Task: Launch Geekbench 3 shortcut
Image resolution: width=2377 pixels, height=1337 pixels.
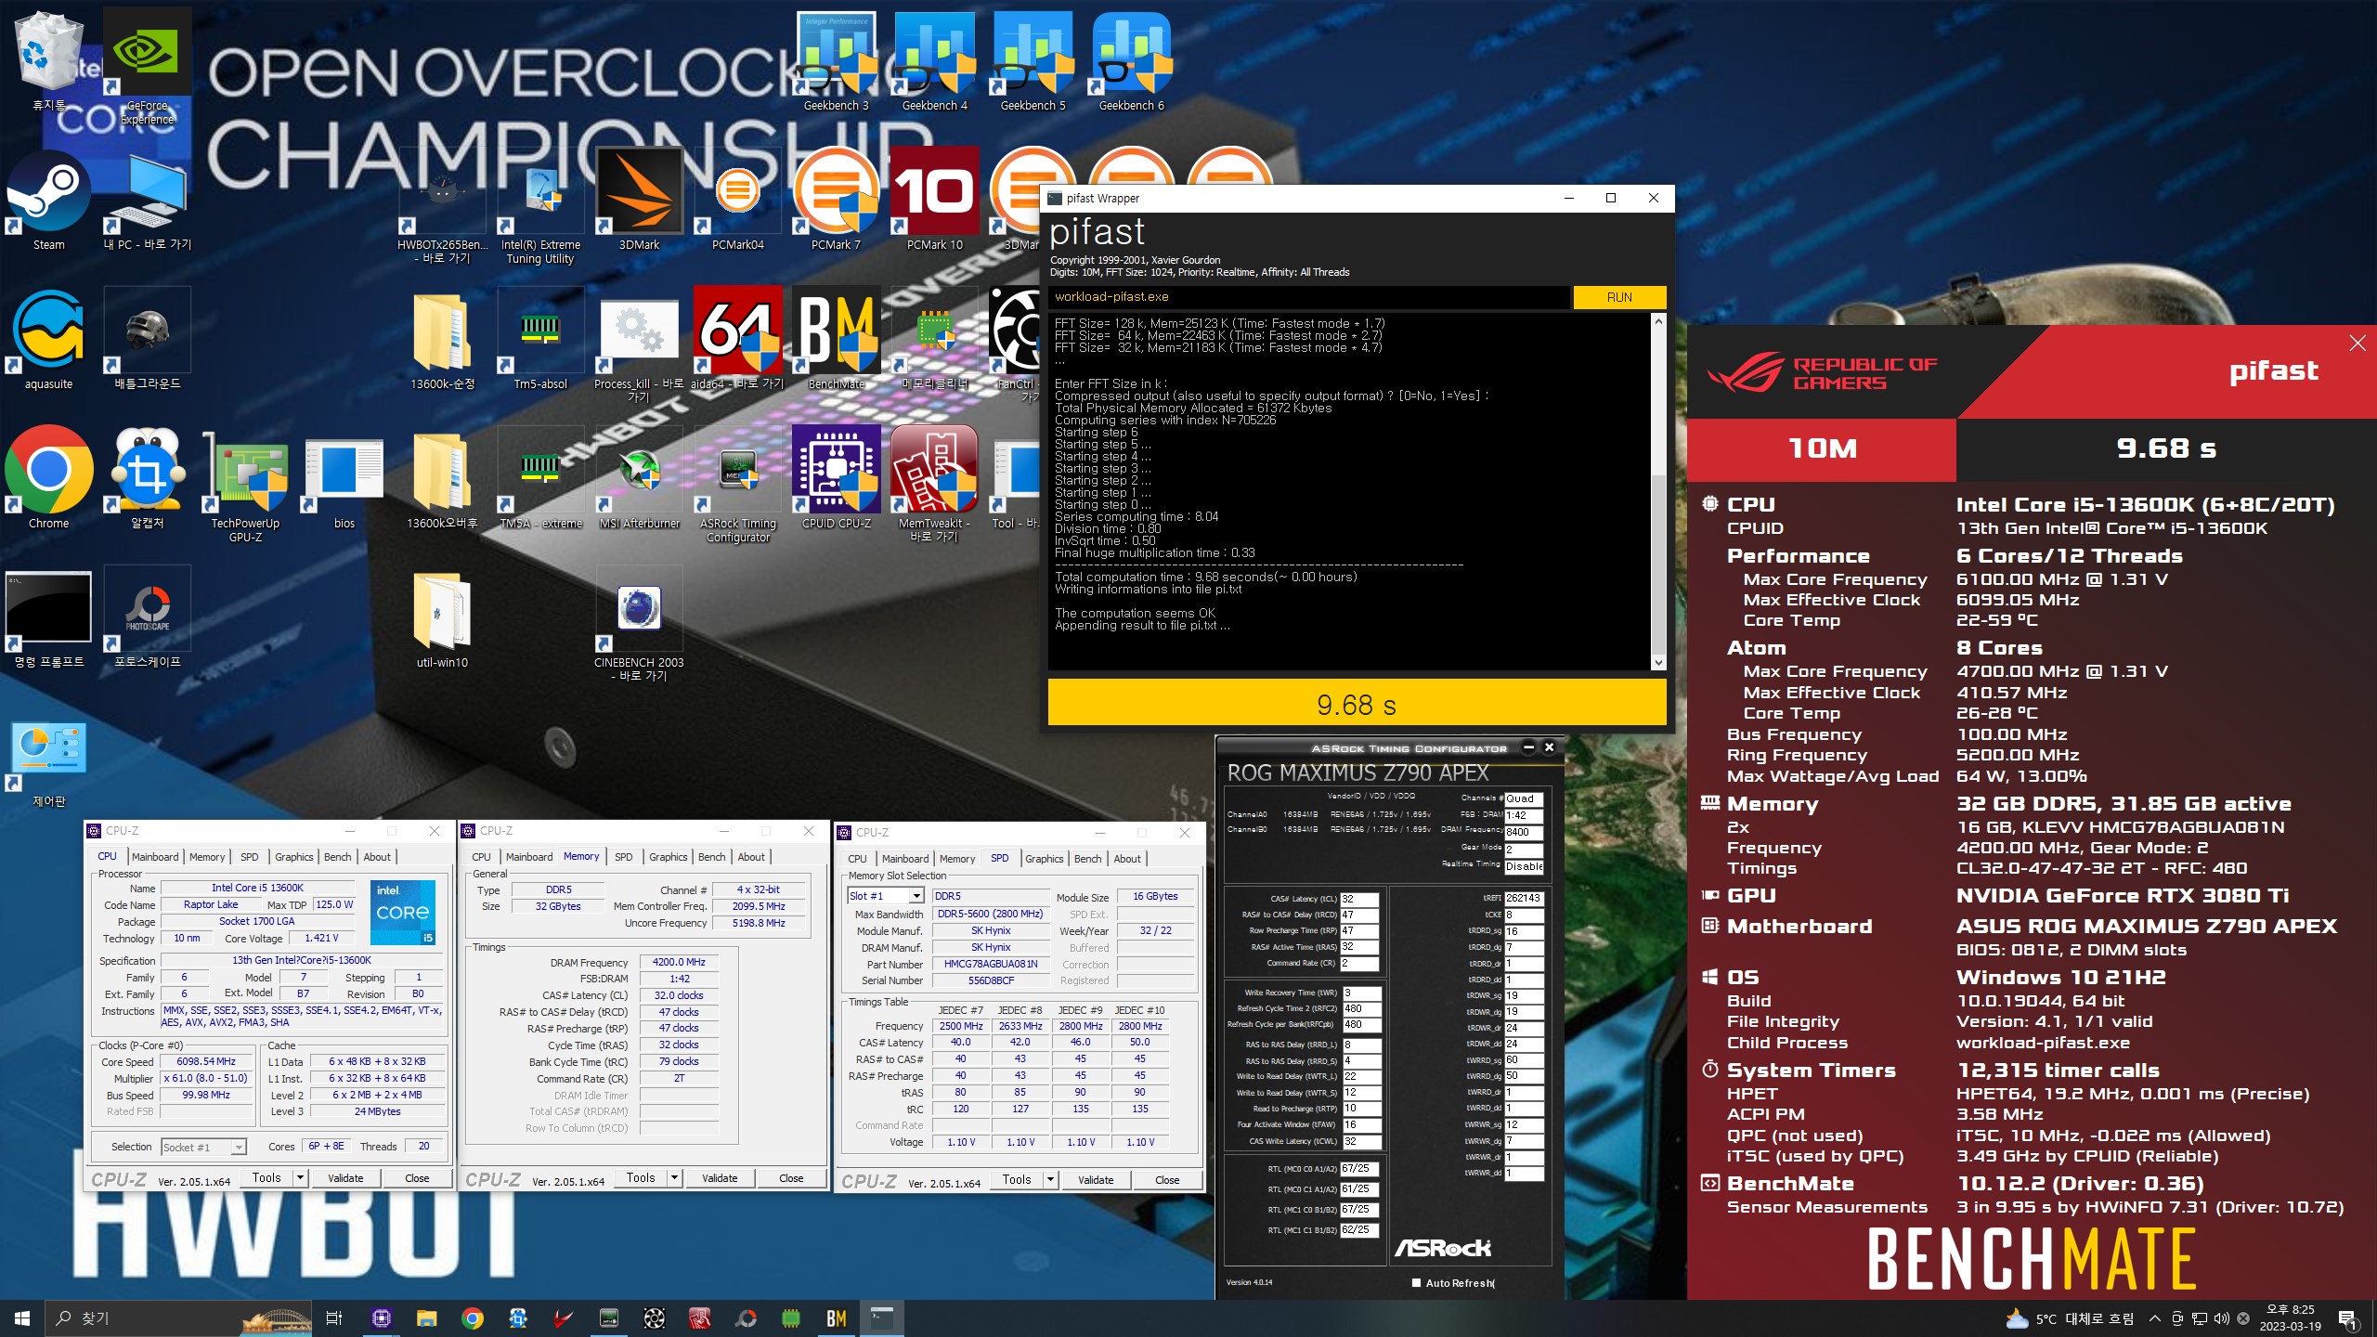Action: (836, 62)
